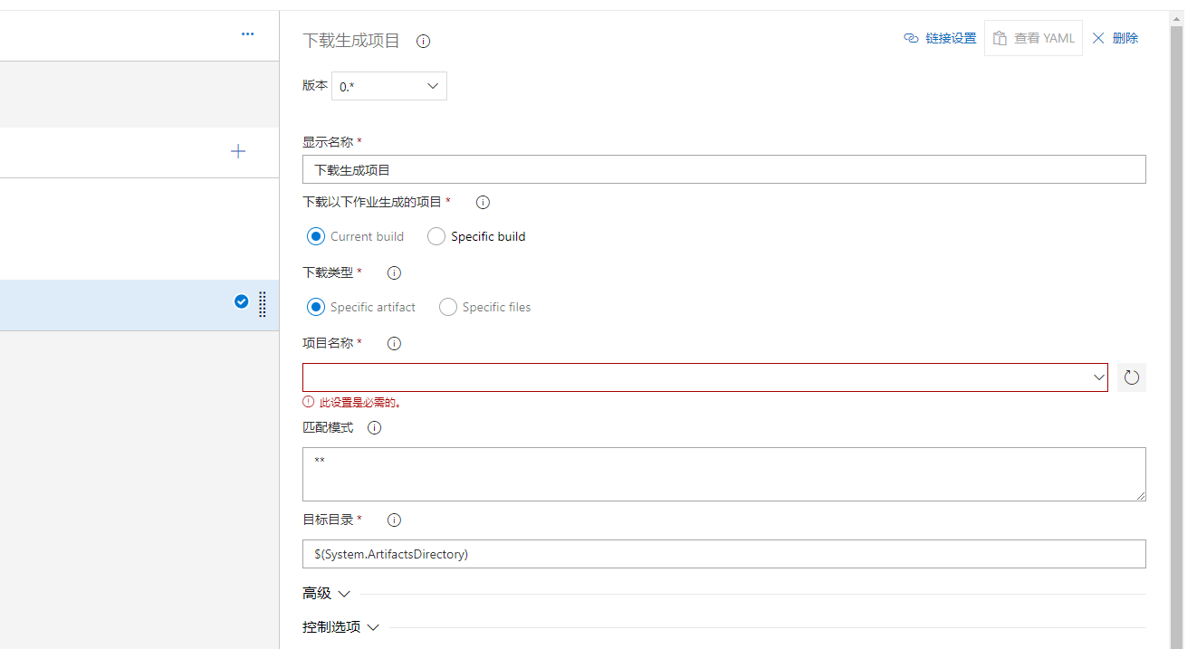This screenshot has width=1197, height=649.
Task: Click the 目标目录 input field
Action: [x=723, y=554]
